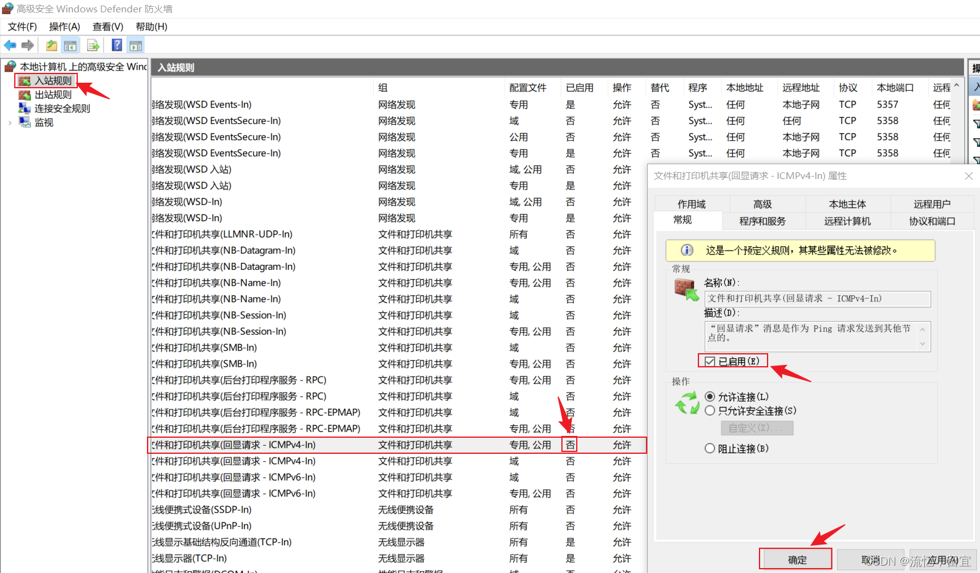Switch to the 高级 tab
Screen dimensions: 980x573
coord(763,204)
